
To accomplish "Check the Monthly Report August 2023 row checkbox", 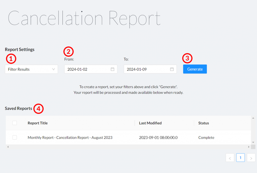I will 15,137.
